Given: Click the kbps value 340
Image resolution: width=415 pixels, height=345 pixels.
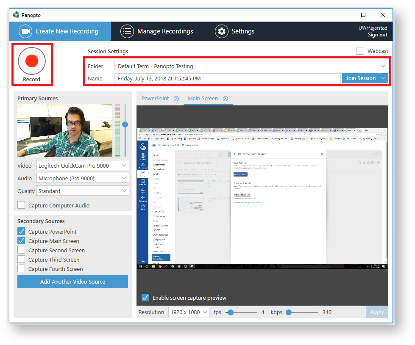Looking at the screenshot, I should coord(327,312).
